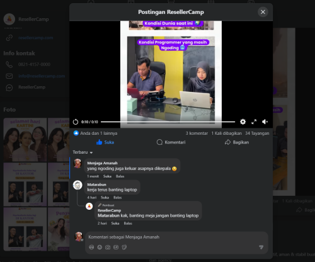Unmute the video speaker icon

tap(265, 122)
